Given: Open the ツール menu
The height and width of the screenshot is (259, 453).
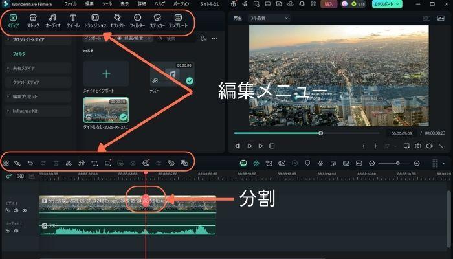Looking at the screenshot, I should click(107, 4).
